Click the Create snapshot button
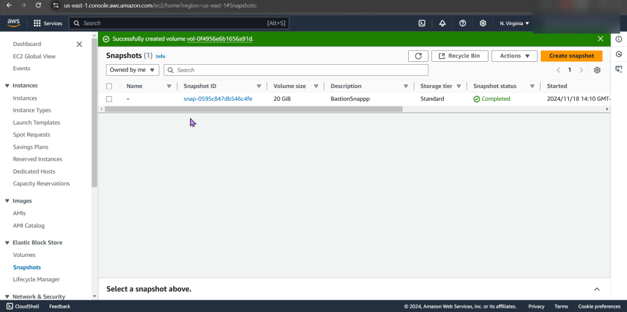The height and width of the screenshot is (312, 627). (x=571, y=56)
